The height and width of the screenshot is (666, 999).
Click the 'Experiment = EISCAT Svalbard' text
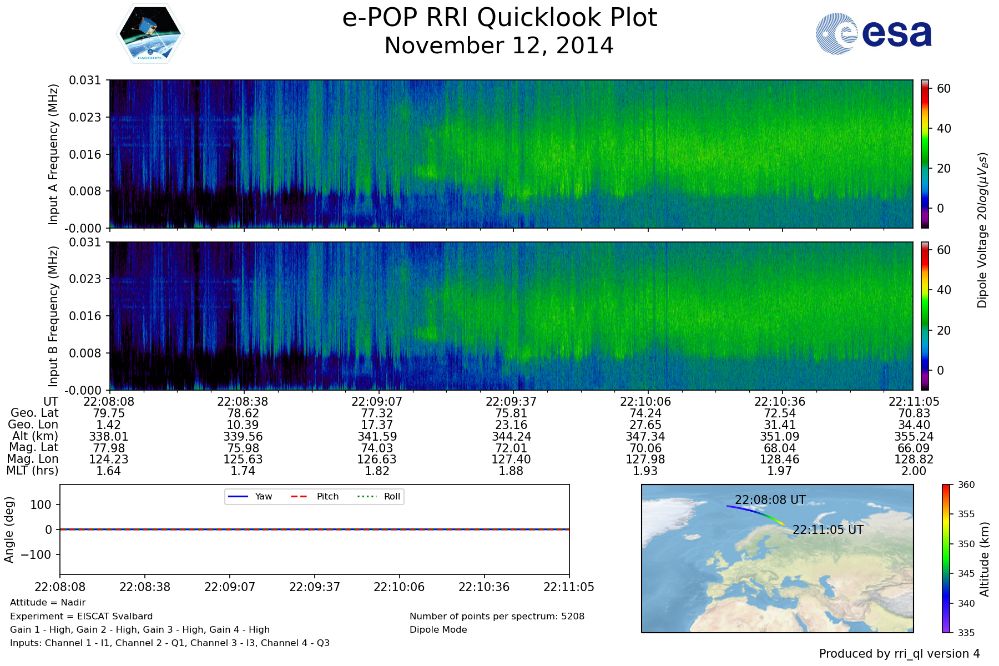coord(81,616)
